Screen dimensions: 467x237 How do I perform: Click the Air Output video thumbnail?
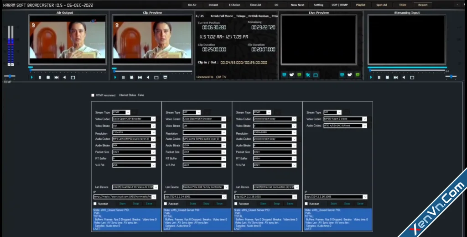pyautogui.click(x=67, y=40)
